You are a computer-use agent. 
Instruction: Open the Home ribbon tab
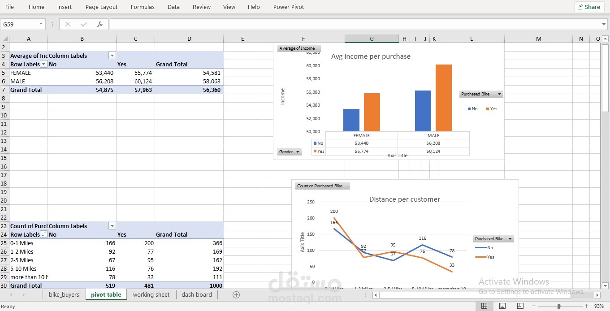pyautogui.click(x=36, y=7)
